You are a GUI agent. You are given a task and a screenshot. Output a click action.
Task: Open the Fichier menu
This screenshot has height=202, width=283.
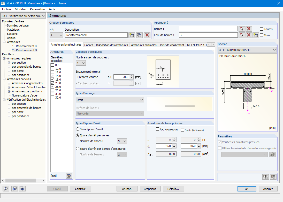(6, 9)
